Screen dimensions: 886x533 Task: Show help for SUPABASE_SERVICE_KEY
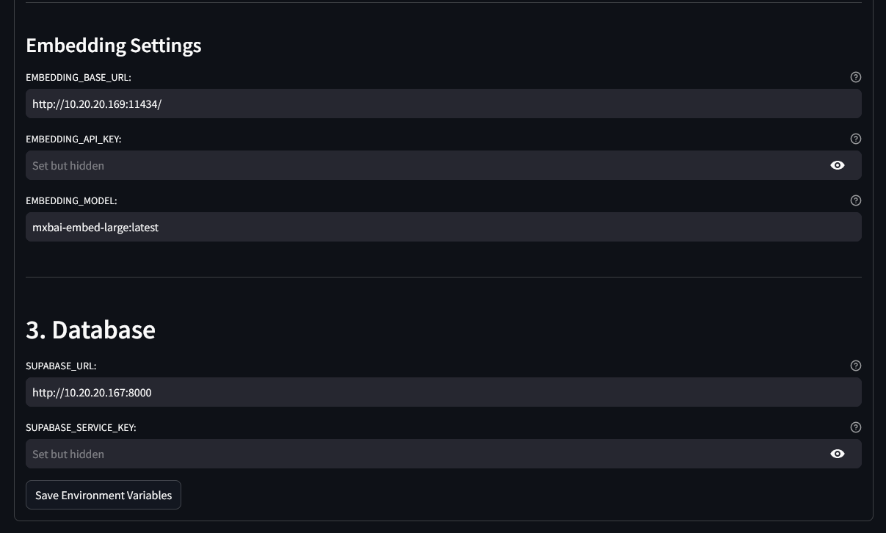click(855, 427)
